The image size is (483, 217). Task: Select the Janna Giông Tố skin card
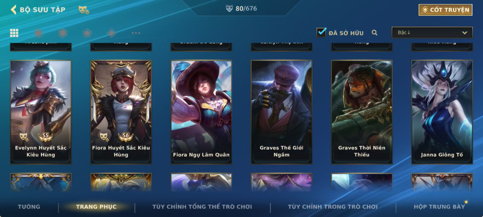[x=442, y=112]
